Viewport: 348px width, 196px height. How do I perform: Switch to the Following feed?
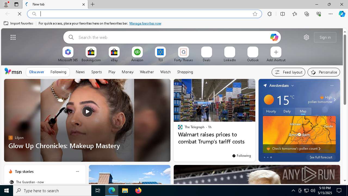click(58, 72)
